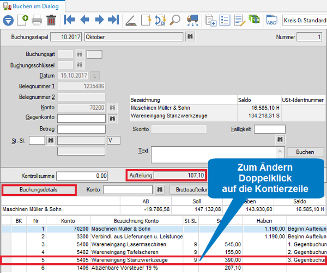Click the Soll total 147.132,08
Screen dimensions: 327x273
(208, 209)
